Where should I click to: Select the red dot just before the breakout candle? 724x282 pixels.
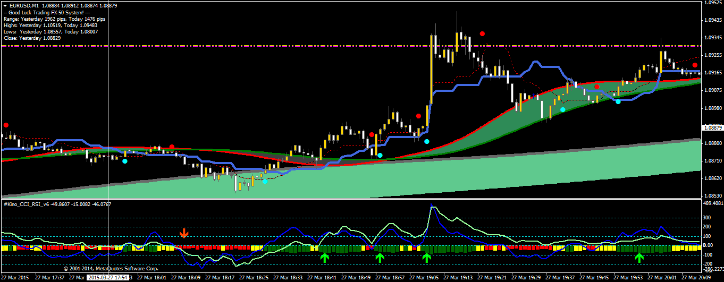click(x=418, y=116)
